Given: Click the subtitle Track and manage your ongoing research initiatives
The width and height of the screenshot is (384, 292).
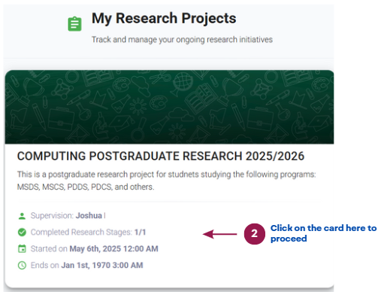Looking at the screenshot, I should point(182,40).
